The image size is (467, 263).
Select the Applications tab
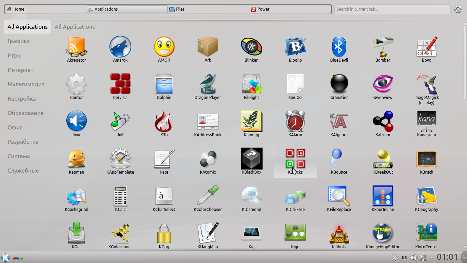click(x=127, y=9)
